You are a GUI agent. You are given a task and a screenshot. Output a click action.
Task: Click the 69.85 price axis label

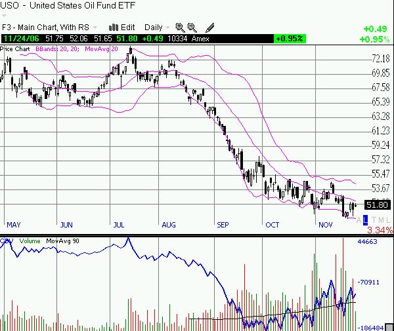coord(381,73)
